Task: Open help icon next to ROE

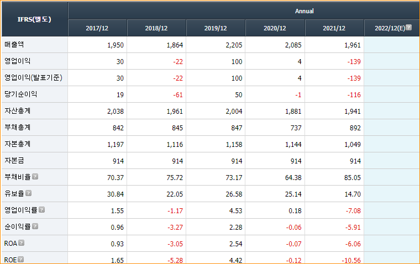Action: 21,259
